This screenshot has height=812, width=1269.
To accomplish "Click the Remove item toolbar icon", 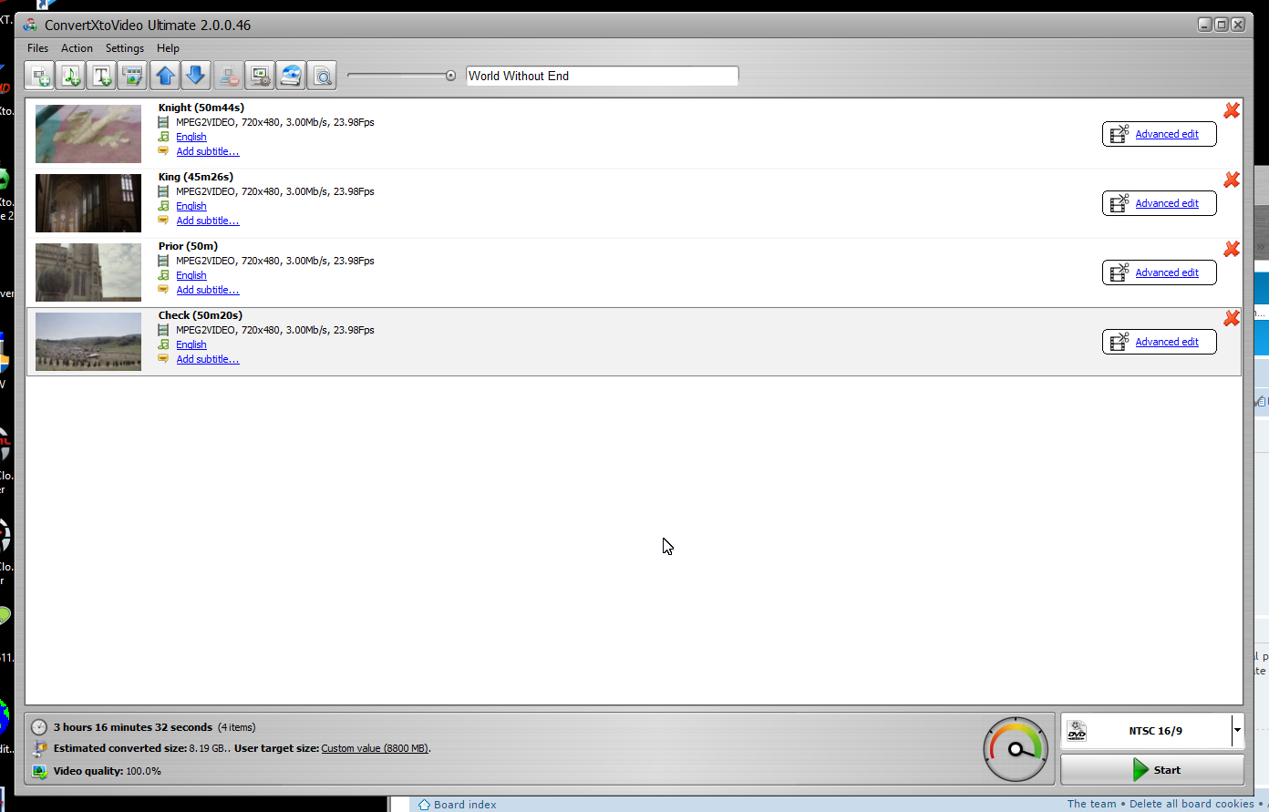I will click(229, 76).
